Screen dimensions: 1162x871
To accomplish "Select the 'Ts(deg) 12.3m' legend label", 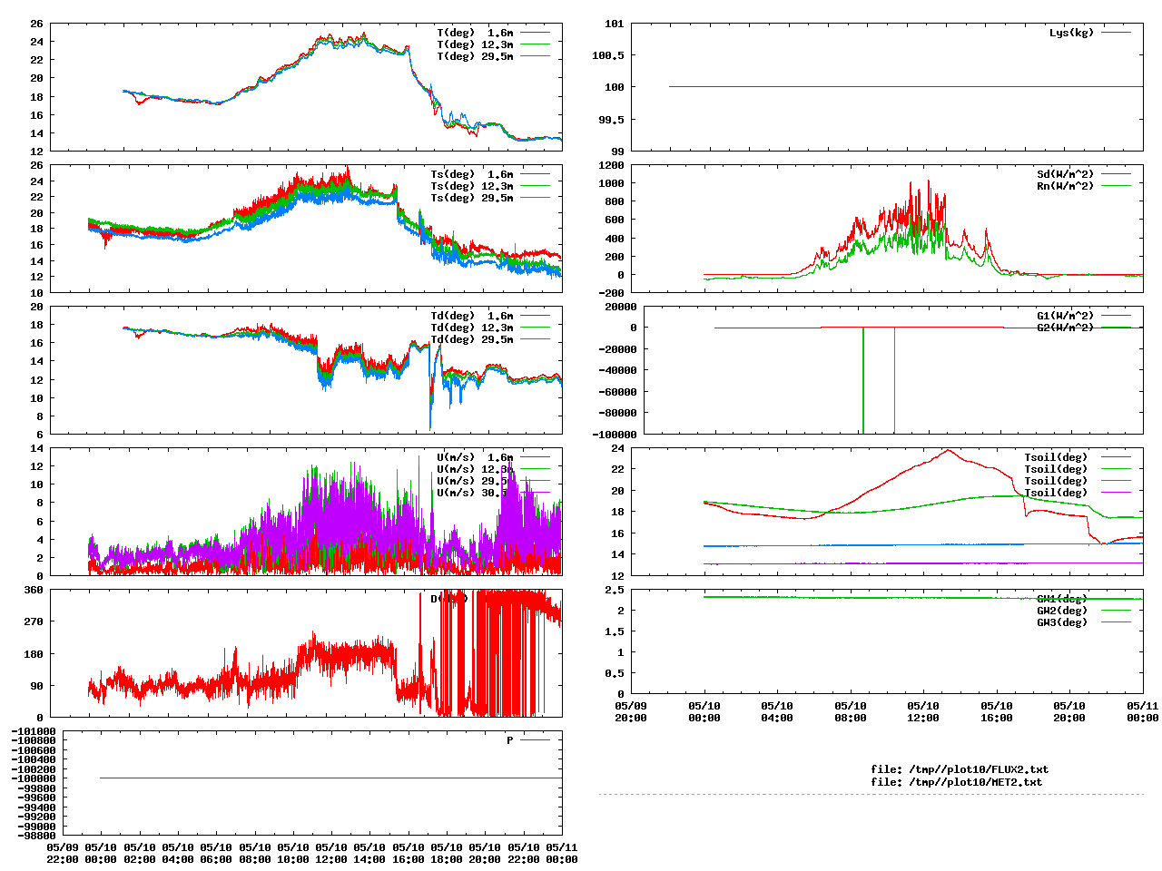I will [x=471, y=186].
